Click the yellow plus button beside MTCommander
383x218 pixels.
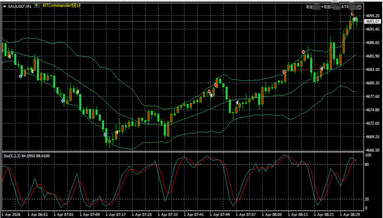click(37, 5)
